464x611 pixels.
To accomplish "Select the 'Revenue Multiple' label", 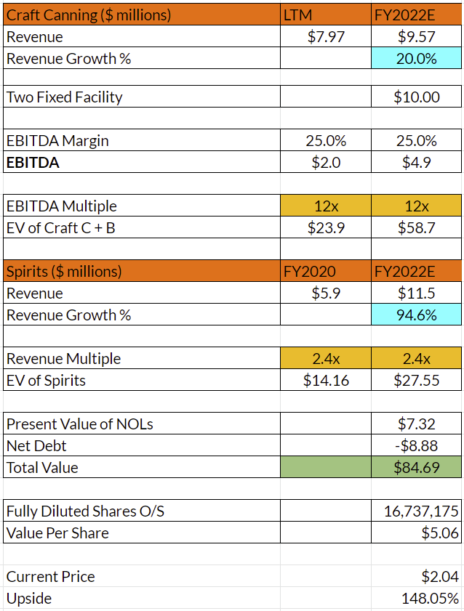I will [x=63, y=358].
